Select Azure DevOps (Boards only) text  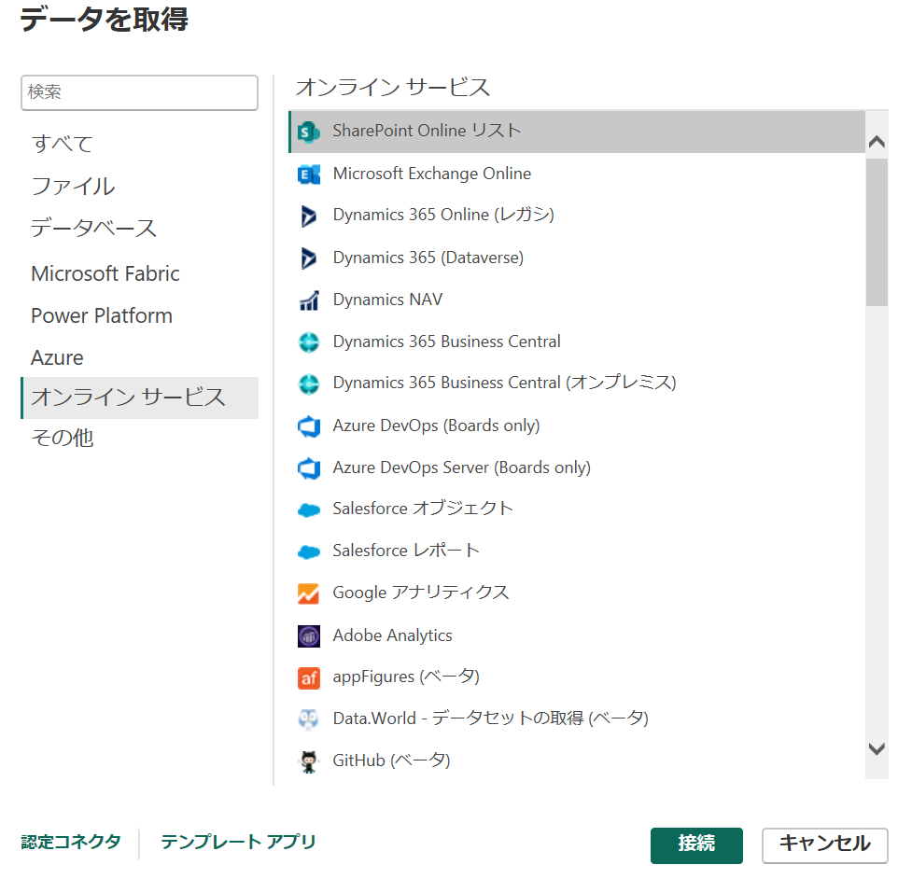436,426
